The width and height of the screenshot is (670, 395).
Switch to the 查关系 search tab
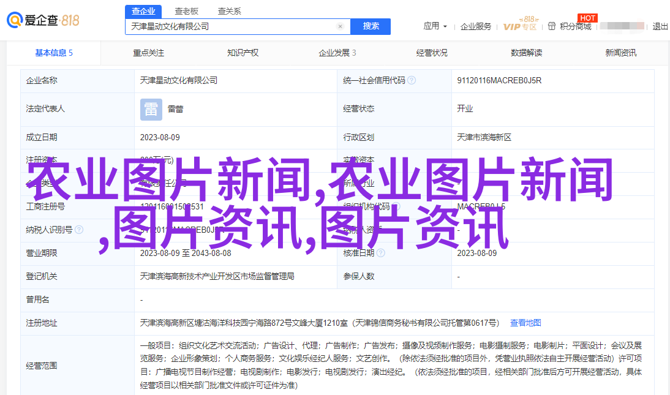pos(230,12)
